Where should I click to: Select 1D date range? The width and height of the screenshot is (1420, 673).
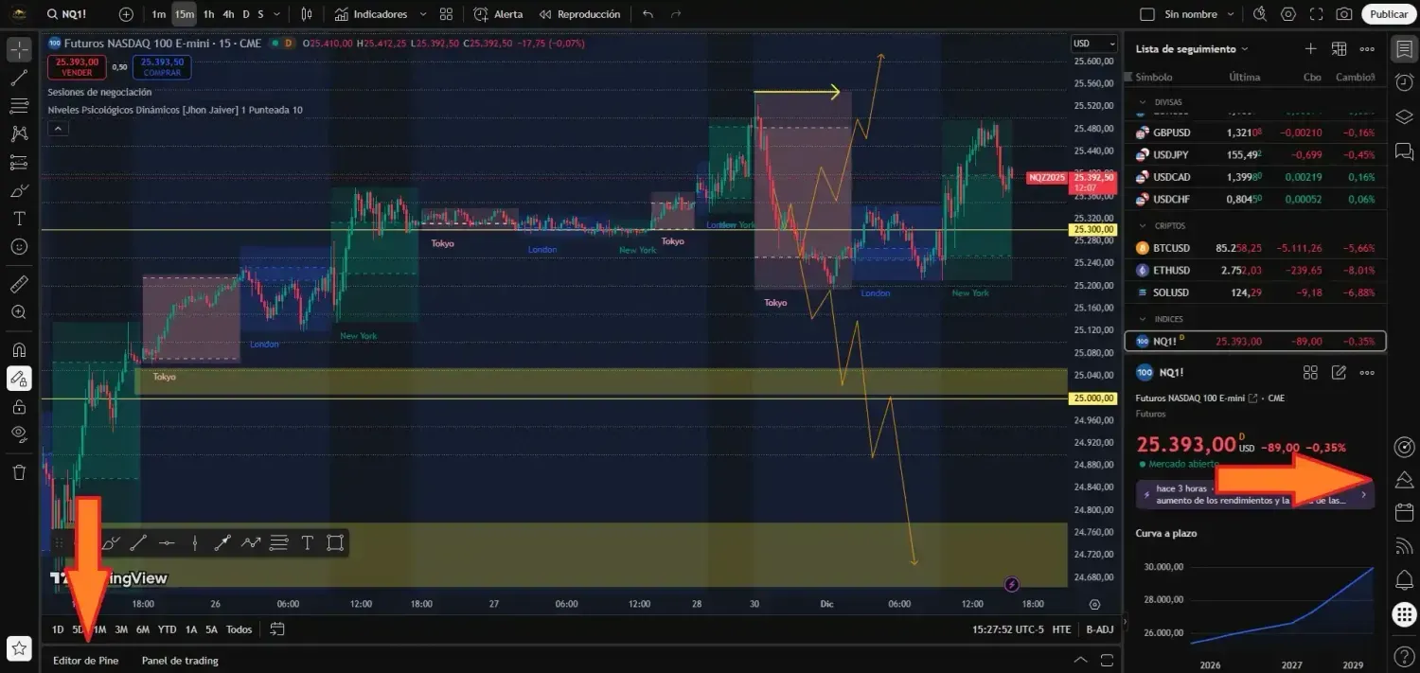click(58, 629)
